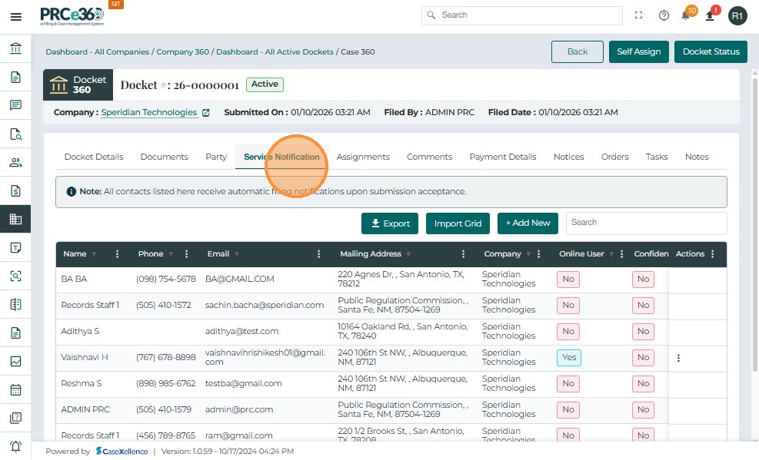Switch to the Documents tab
This screenshot has height=460, width=759.
point(164,157)
